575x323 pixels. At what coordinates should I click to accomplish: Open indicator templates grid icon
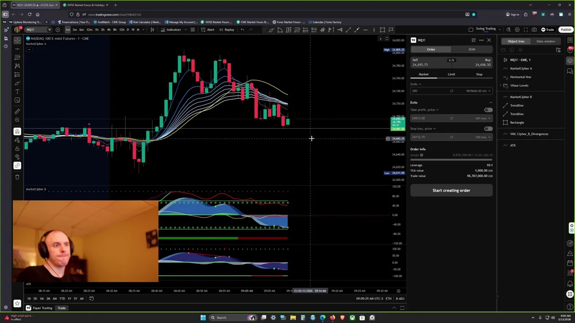tap(192, 30)
